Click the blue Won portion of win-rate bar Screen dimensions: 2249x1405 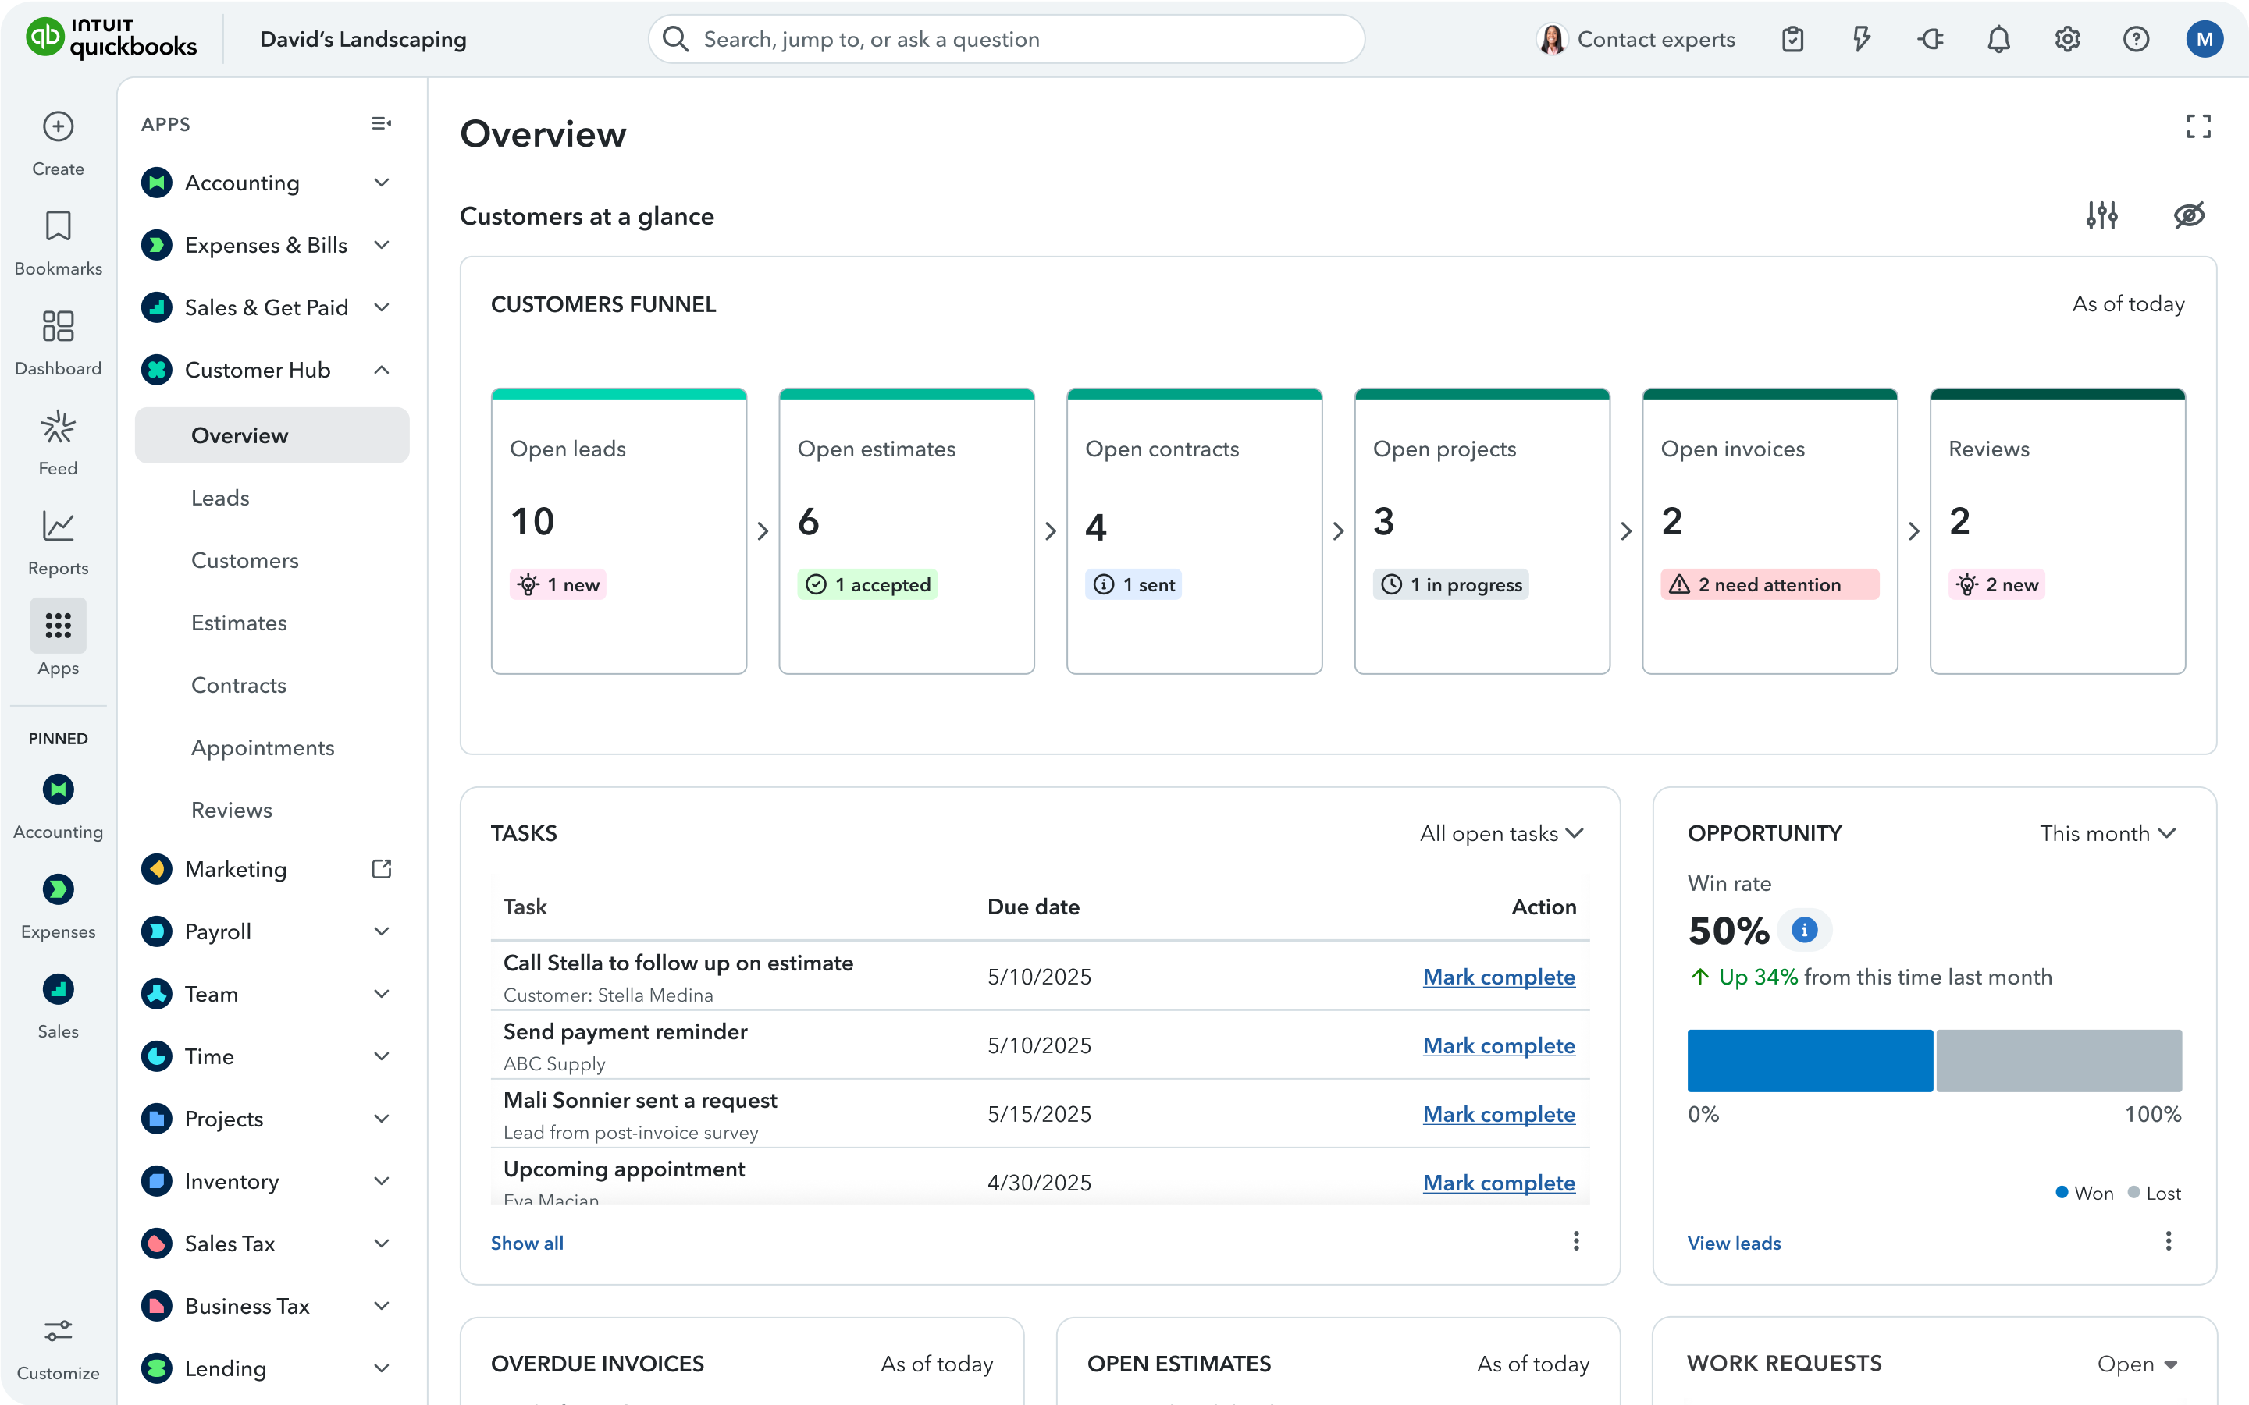[x=1810, y=1060]
